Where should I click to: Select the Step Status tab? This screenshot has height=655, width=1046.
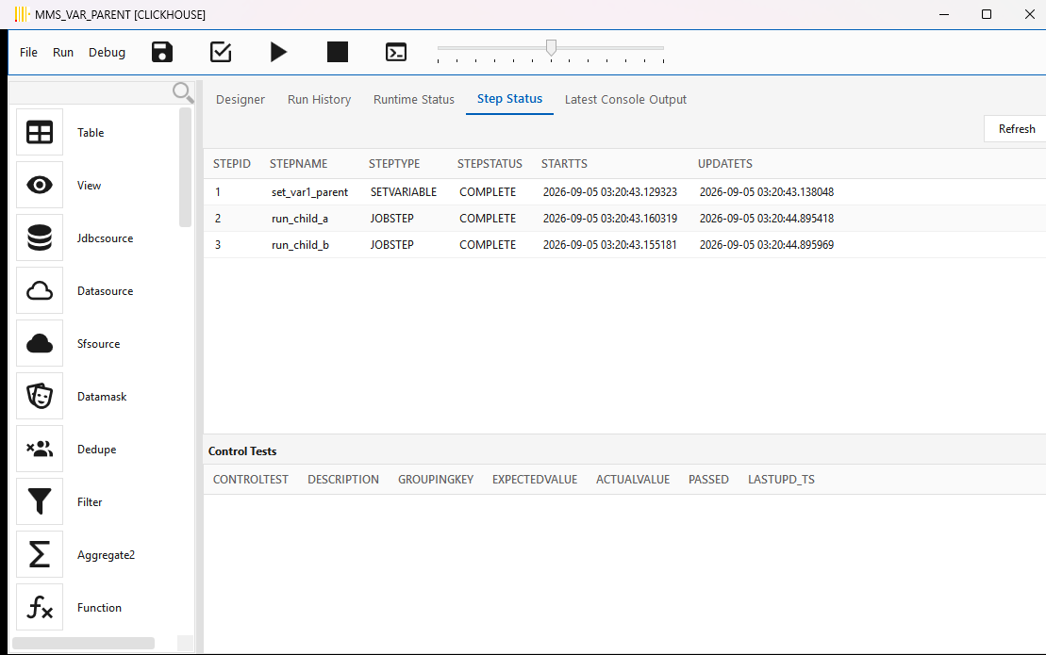[509, 99]
